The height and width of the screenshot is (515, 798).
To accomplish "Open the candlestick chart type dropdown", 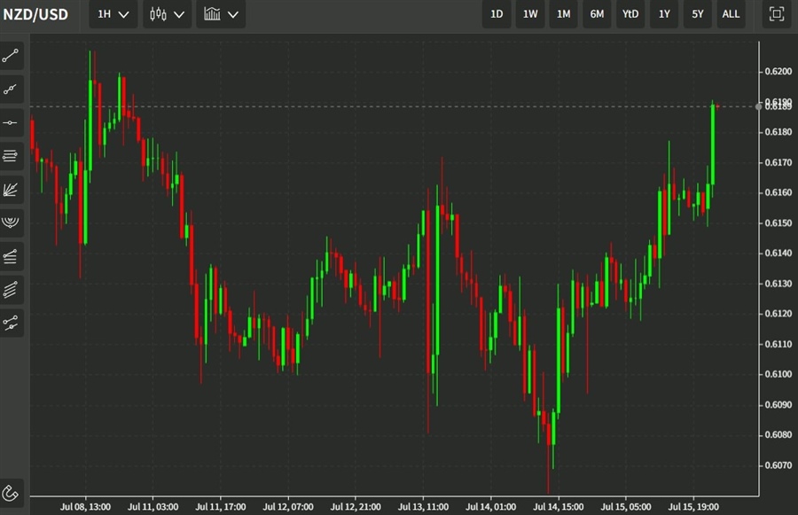I will 167,14.
